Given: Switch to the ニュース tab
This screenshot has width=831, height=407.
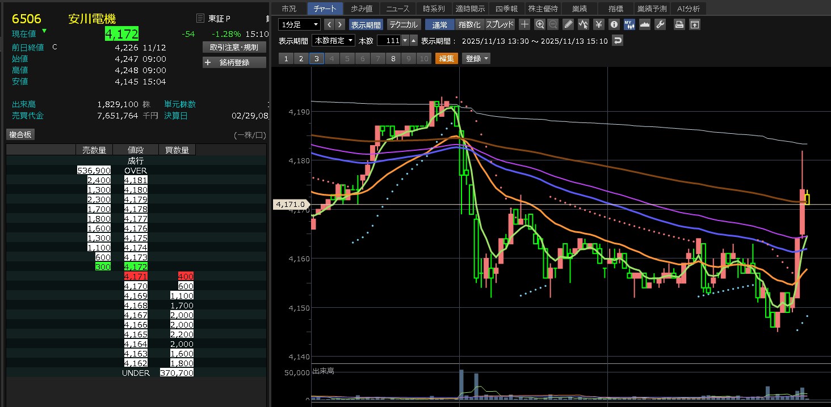Looking at the screenshot, I should click(x=398, y=9).
